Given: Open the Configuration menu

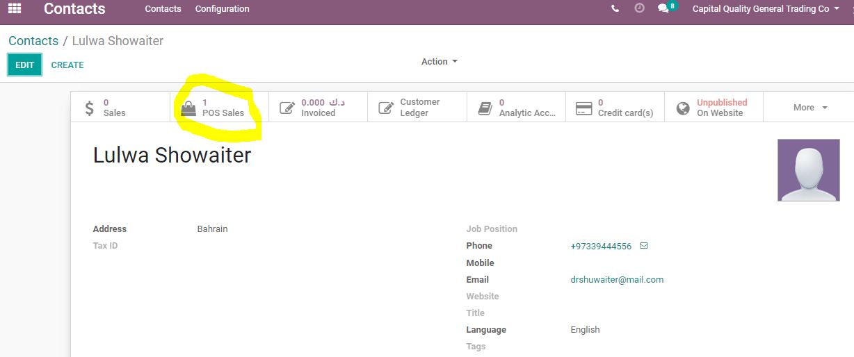Looking at the screenshot, I should tap(222, 9).
